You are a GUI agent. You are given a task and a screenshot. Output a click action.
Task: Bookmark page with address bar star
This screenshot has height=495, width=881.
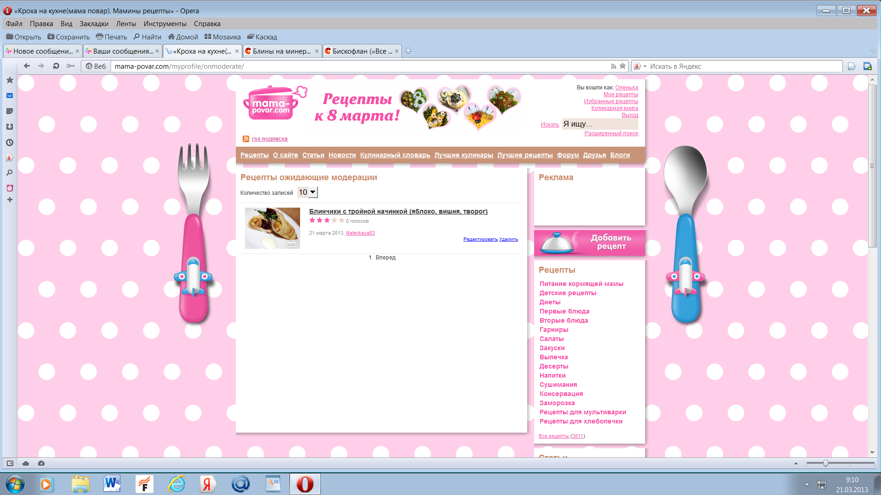tap(623, 66)
